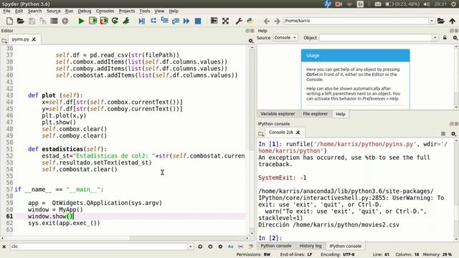Open the View menu
This screenshot has height=258, width=459.
pyautogui.click(x=159, y=11)
